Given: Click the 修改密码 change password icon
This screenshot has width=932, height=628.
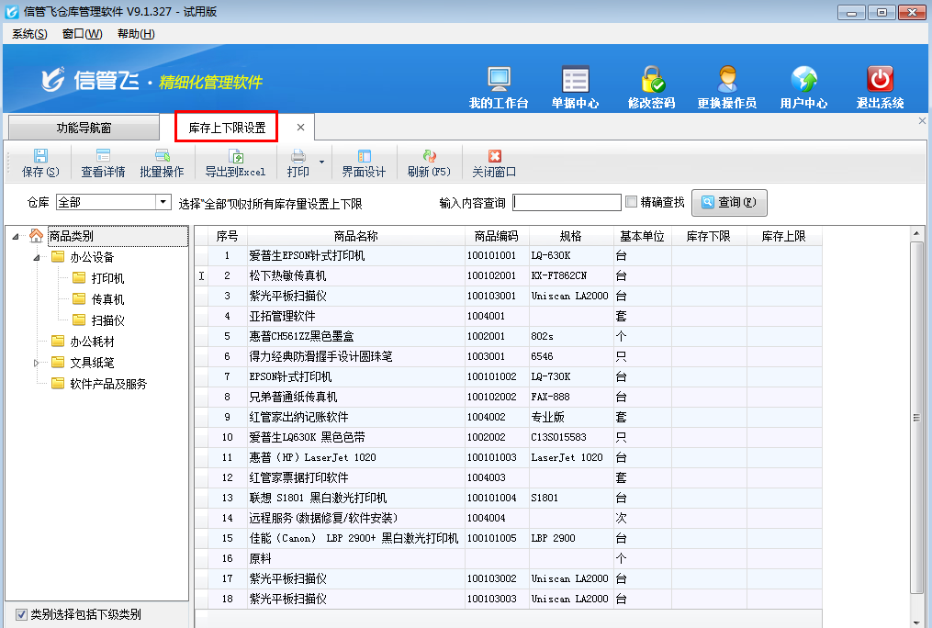Looking at the screenshot, I should 652,88.
